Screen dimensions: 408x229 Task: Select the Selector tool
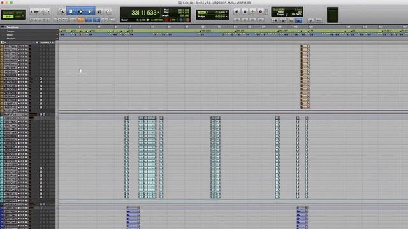[x=80, y=11]
